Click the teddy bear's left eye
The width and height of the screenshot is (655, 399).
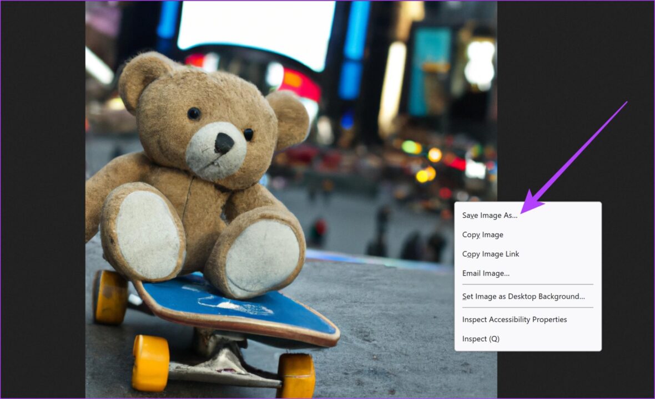(194, 114)
